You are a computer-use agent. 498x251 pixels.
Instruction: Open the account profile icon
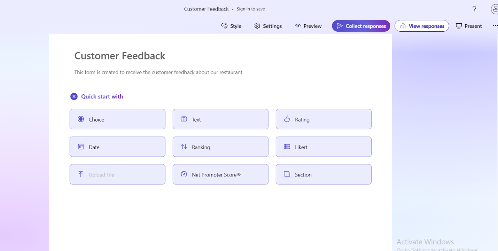click(493, 9)
